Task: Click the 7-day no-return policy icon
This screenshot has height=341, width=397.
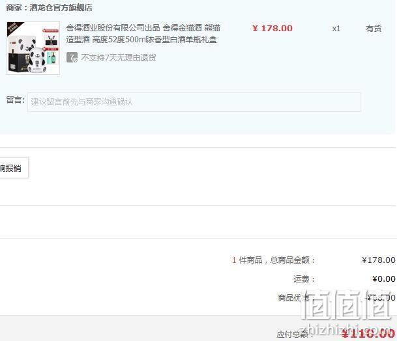Action: 72,57
